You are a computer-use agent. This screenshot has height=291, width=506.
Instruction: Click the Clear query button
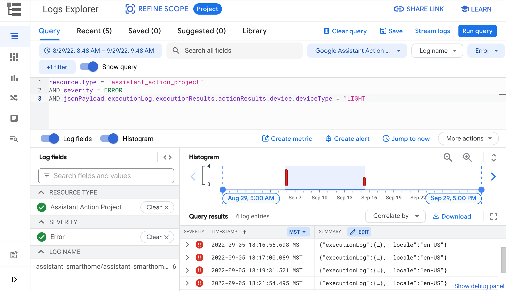coord(345,31)
